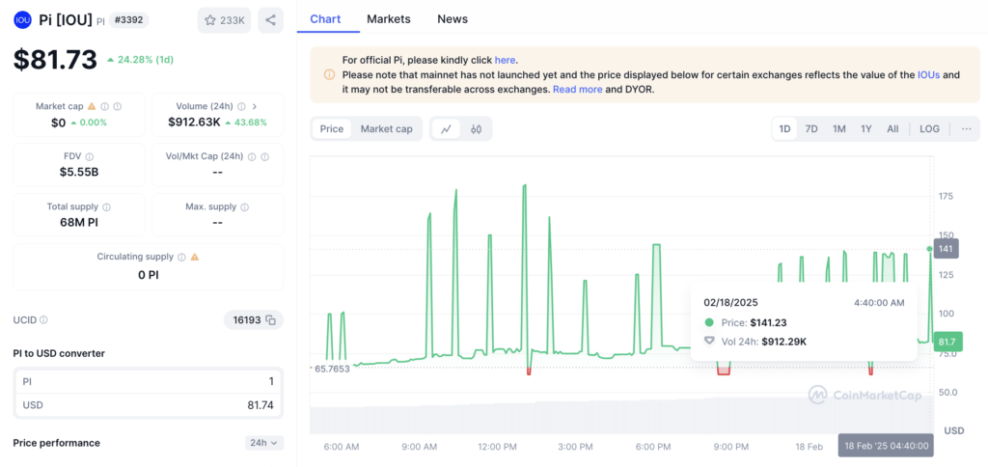The height and width of the screenshot is (467, 988).
Task: Click the Pi IOU coin logo
Action: click(23, 19)
